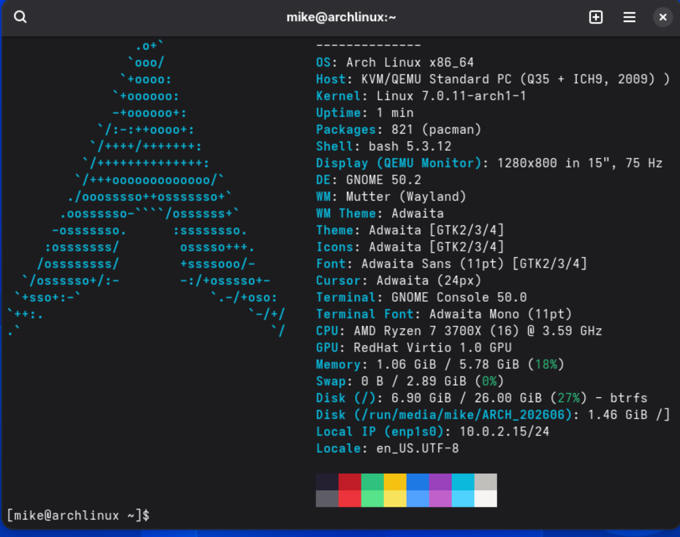680x537 pixels.
Task: Open the terminal search icon
Action: click(x=20, y=17)
